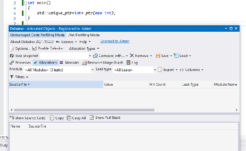Click the Take Snapshot refresh icon

12,56
